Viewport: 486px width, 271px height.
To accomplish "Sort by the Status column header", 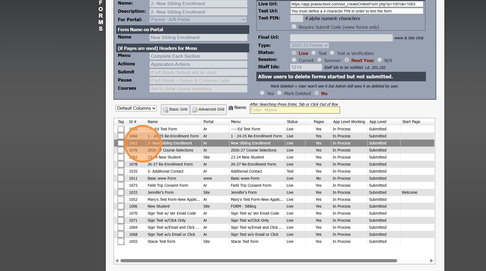I will pyautogui.click(x=292, y=122).
